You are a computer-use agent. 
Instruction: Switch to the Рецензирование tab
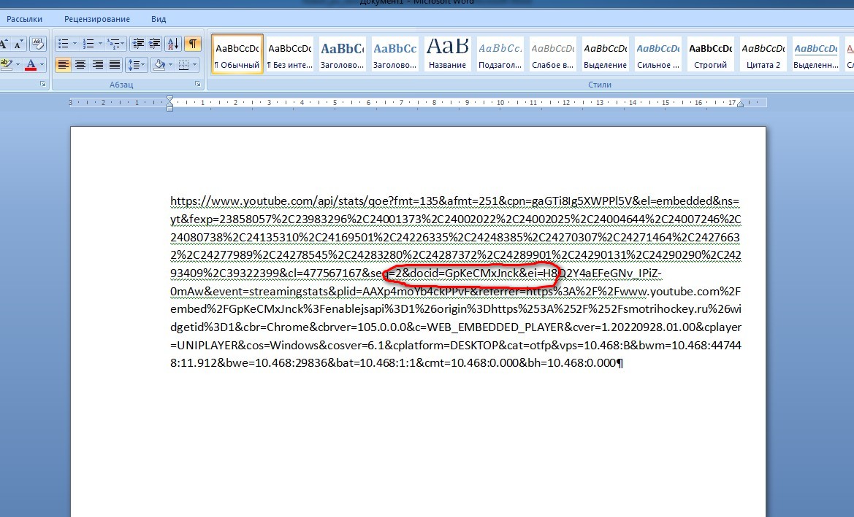click(97, 19)
